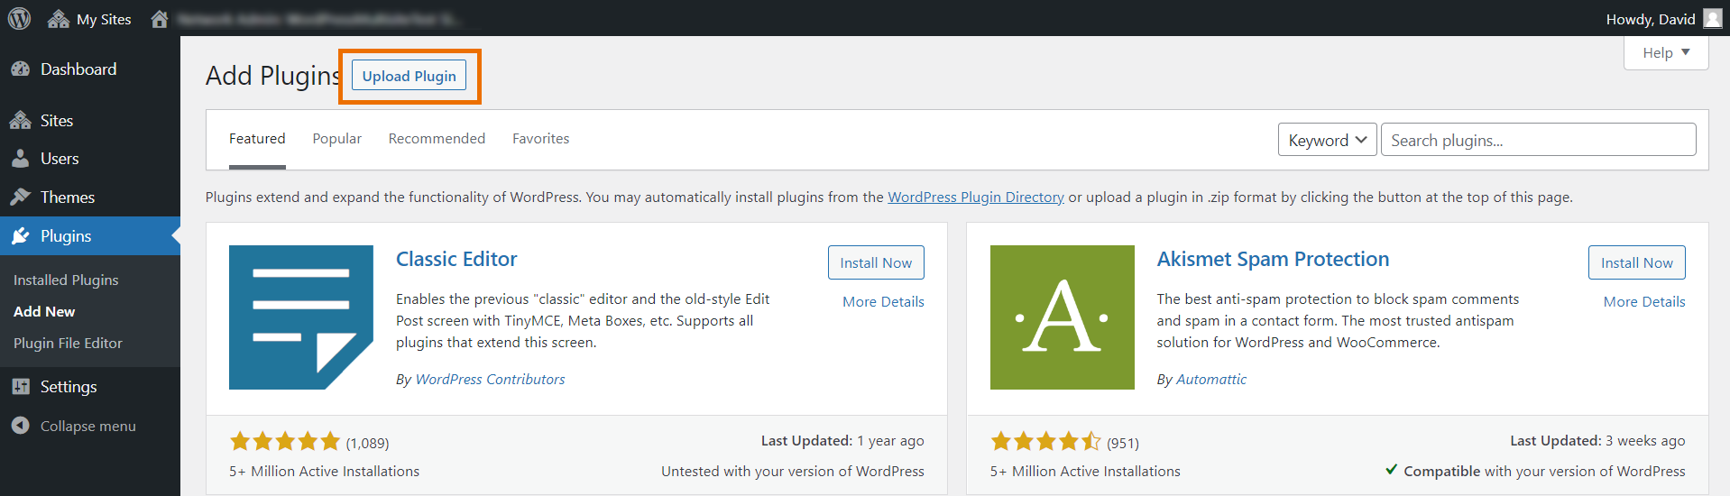Open the My Sites network icon

59,19
